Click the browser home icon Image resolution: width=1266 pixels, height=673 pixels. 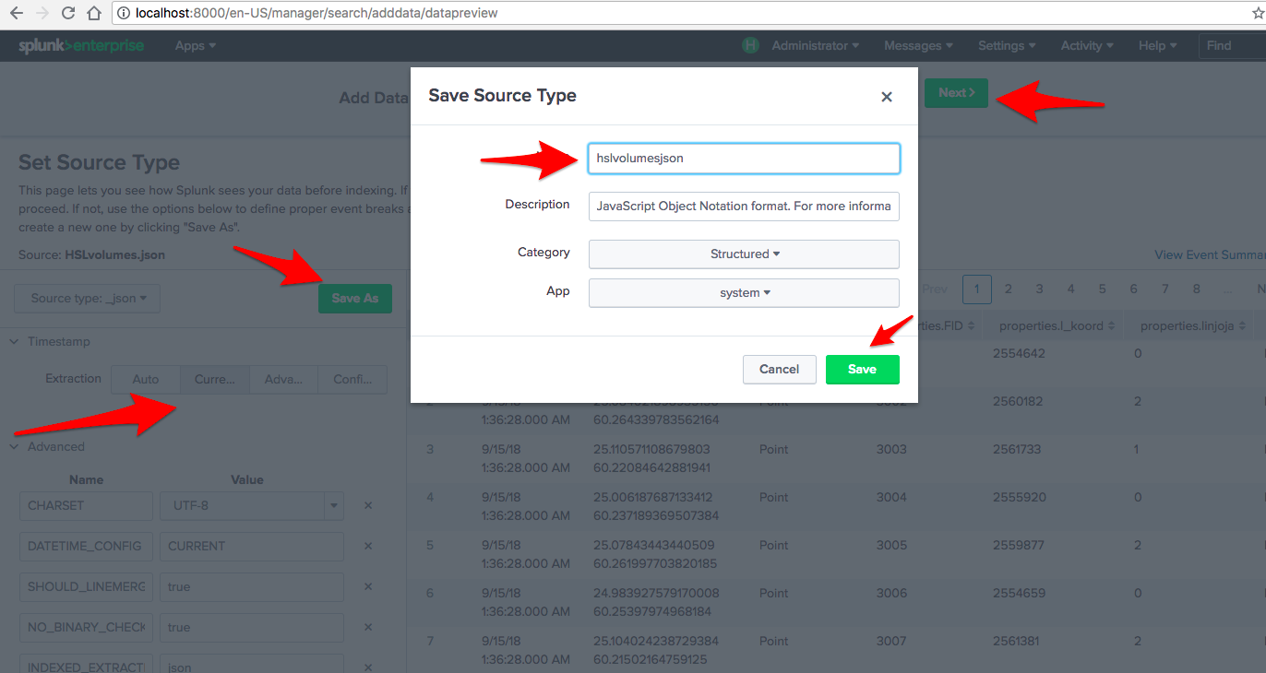pos(95,13)
